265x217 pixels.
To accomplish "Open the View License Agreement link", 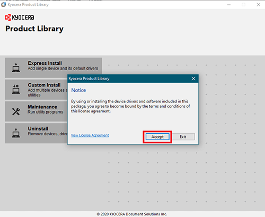I will click(x=90, y=135).
